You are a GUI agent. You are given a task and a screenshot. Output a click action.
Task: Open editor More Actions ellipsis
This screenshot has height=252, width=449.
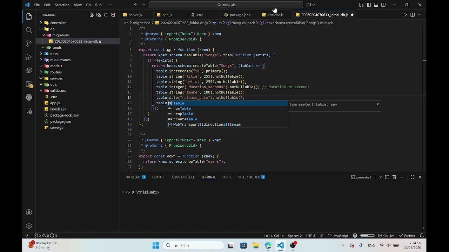coord(420,15)
